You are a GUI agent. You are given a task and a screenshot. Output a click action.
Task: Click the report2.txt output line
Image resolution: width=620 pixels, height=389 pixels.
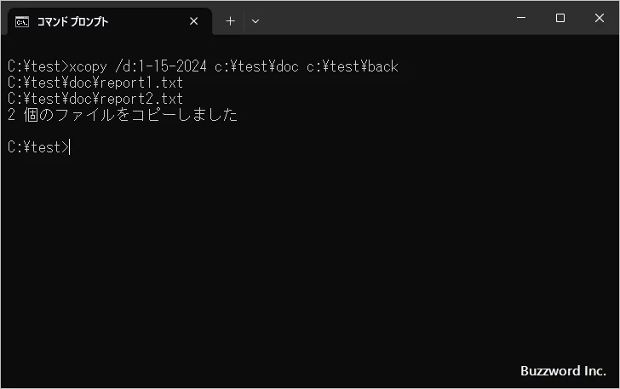(x=95, y=99)
